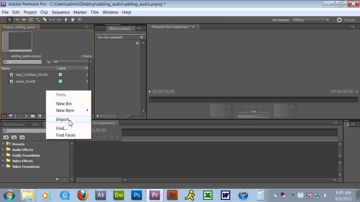
Task: Toggle Accelerated Effects filter icon
Action: click(6, 137)
